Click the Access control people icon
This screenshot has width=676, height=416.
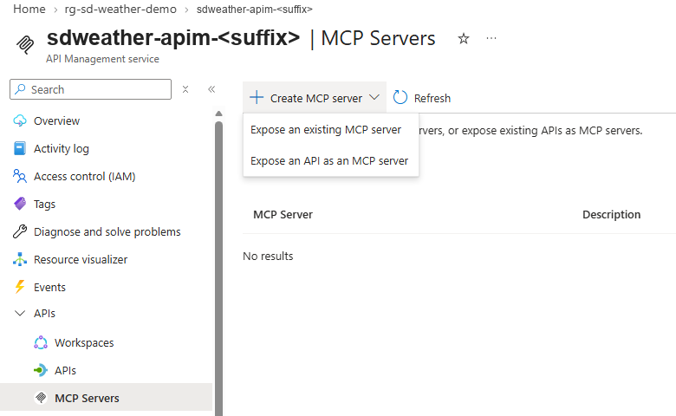[x=20, y=176]
